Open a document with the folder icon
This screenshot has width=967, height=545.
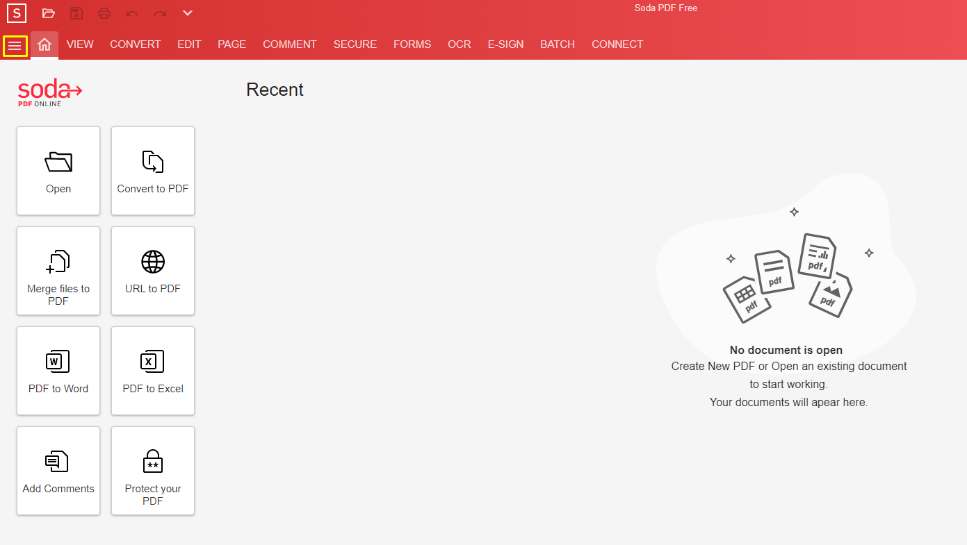[48, 12]
